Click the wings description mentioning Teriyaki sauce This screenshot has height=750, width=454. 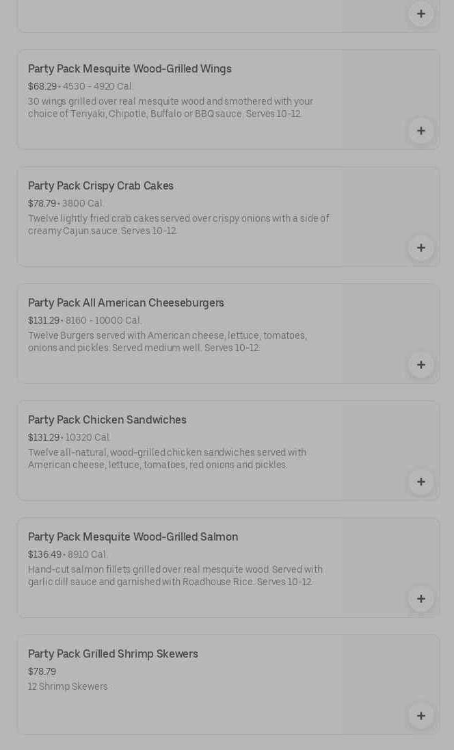click(170, 108)
